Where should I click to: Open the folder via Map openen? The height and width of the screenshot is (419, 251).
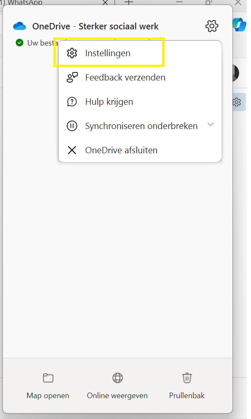click(x=48, y=386)
